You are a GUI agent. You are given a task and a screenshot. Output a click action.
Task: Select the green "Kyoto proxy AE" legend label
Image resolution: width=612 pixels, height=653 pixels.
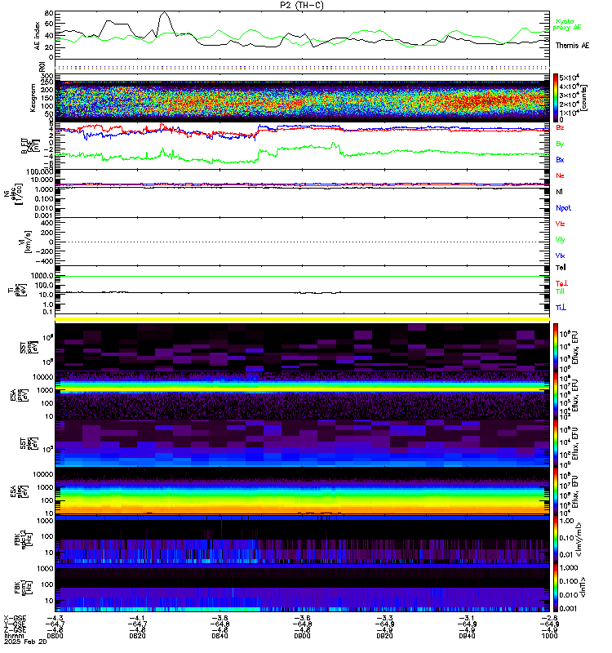566,24
